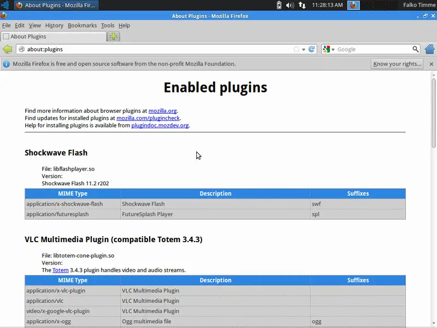Click the application/x-vlc-plugin cell
The image size is (437, 328).
[73, 291]
